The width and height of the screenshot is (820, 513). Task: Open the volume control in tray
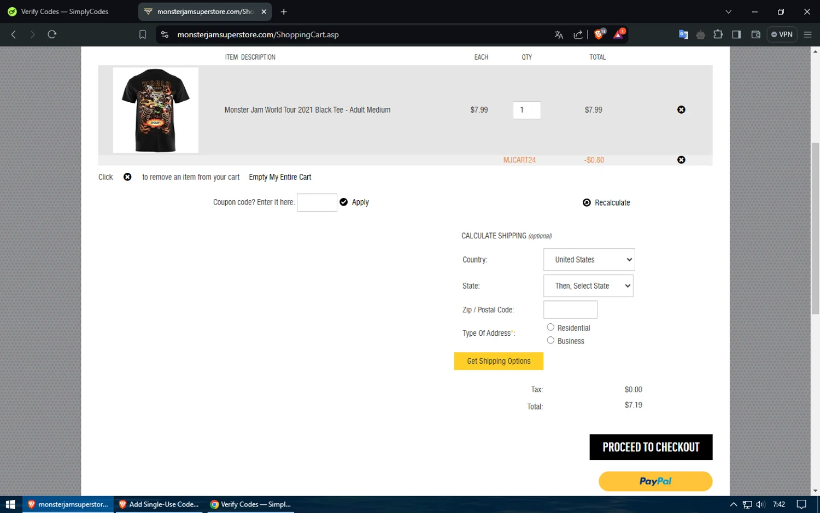tap(760, 504)
